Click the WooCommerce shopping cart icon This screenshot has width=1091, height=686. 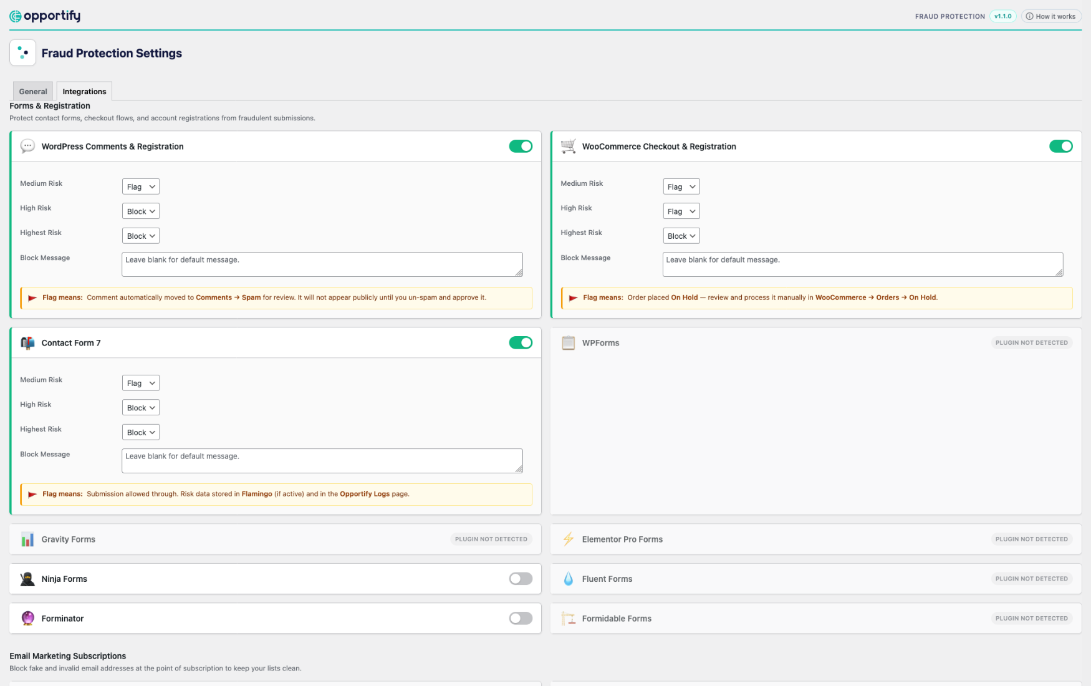point(568,146)
